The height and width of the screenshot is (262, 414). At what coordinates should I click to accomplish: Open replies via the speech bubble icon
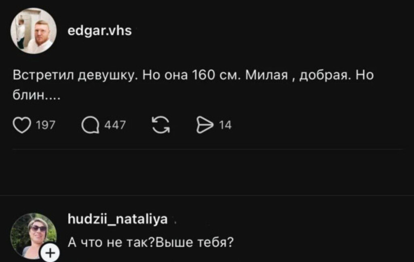[x=90, y=126]
